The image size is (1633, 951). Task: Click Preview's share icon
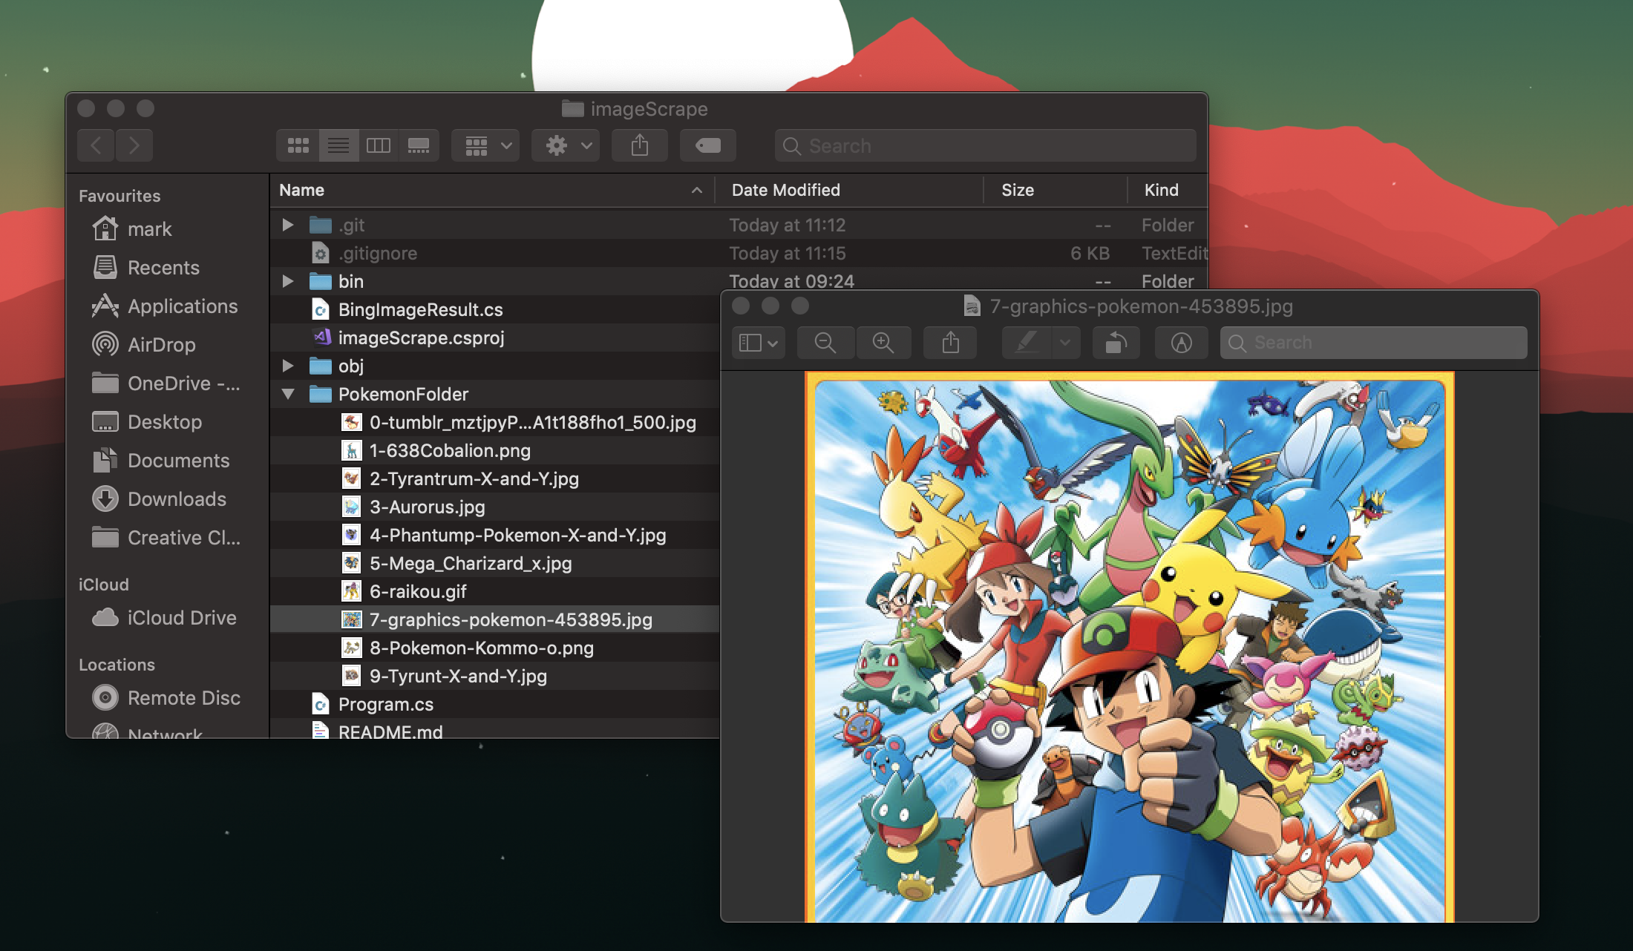point(950,343)
